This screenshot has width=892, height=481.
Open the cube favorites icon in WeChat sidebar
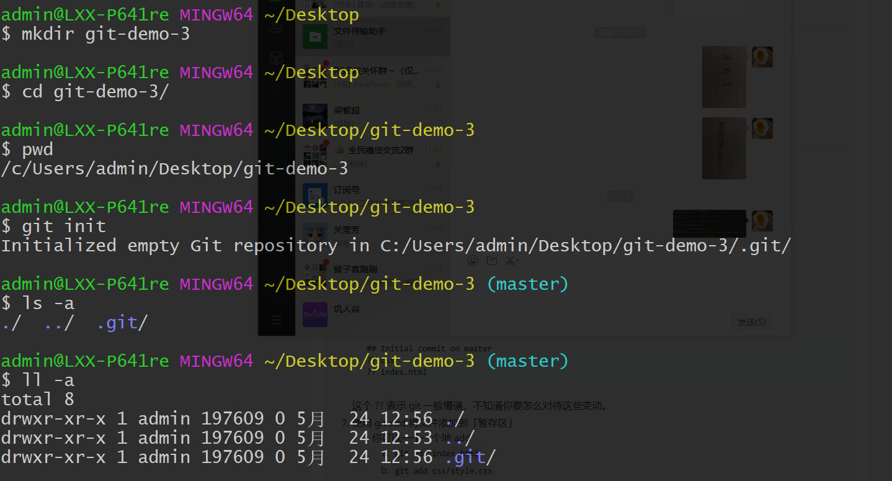[x=277, y=58]
